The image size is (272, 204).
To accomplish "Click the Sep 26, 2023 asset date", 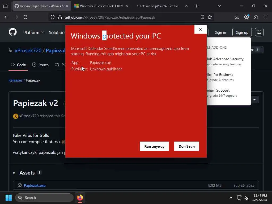I will [x=244, y=185].
